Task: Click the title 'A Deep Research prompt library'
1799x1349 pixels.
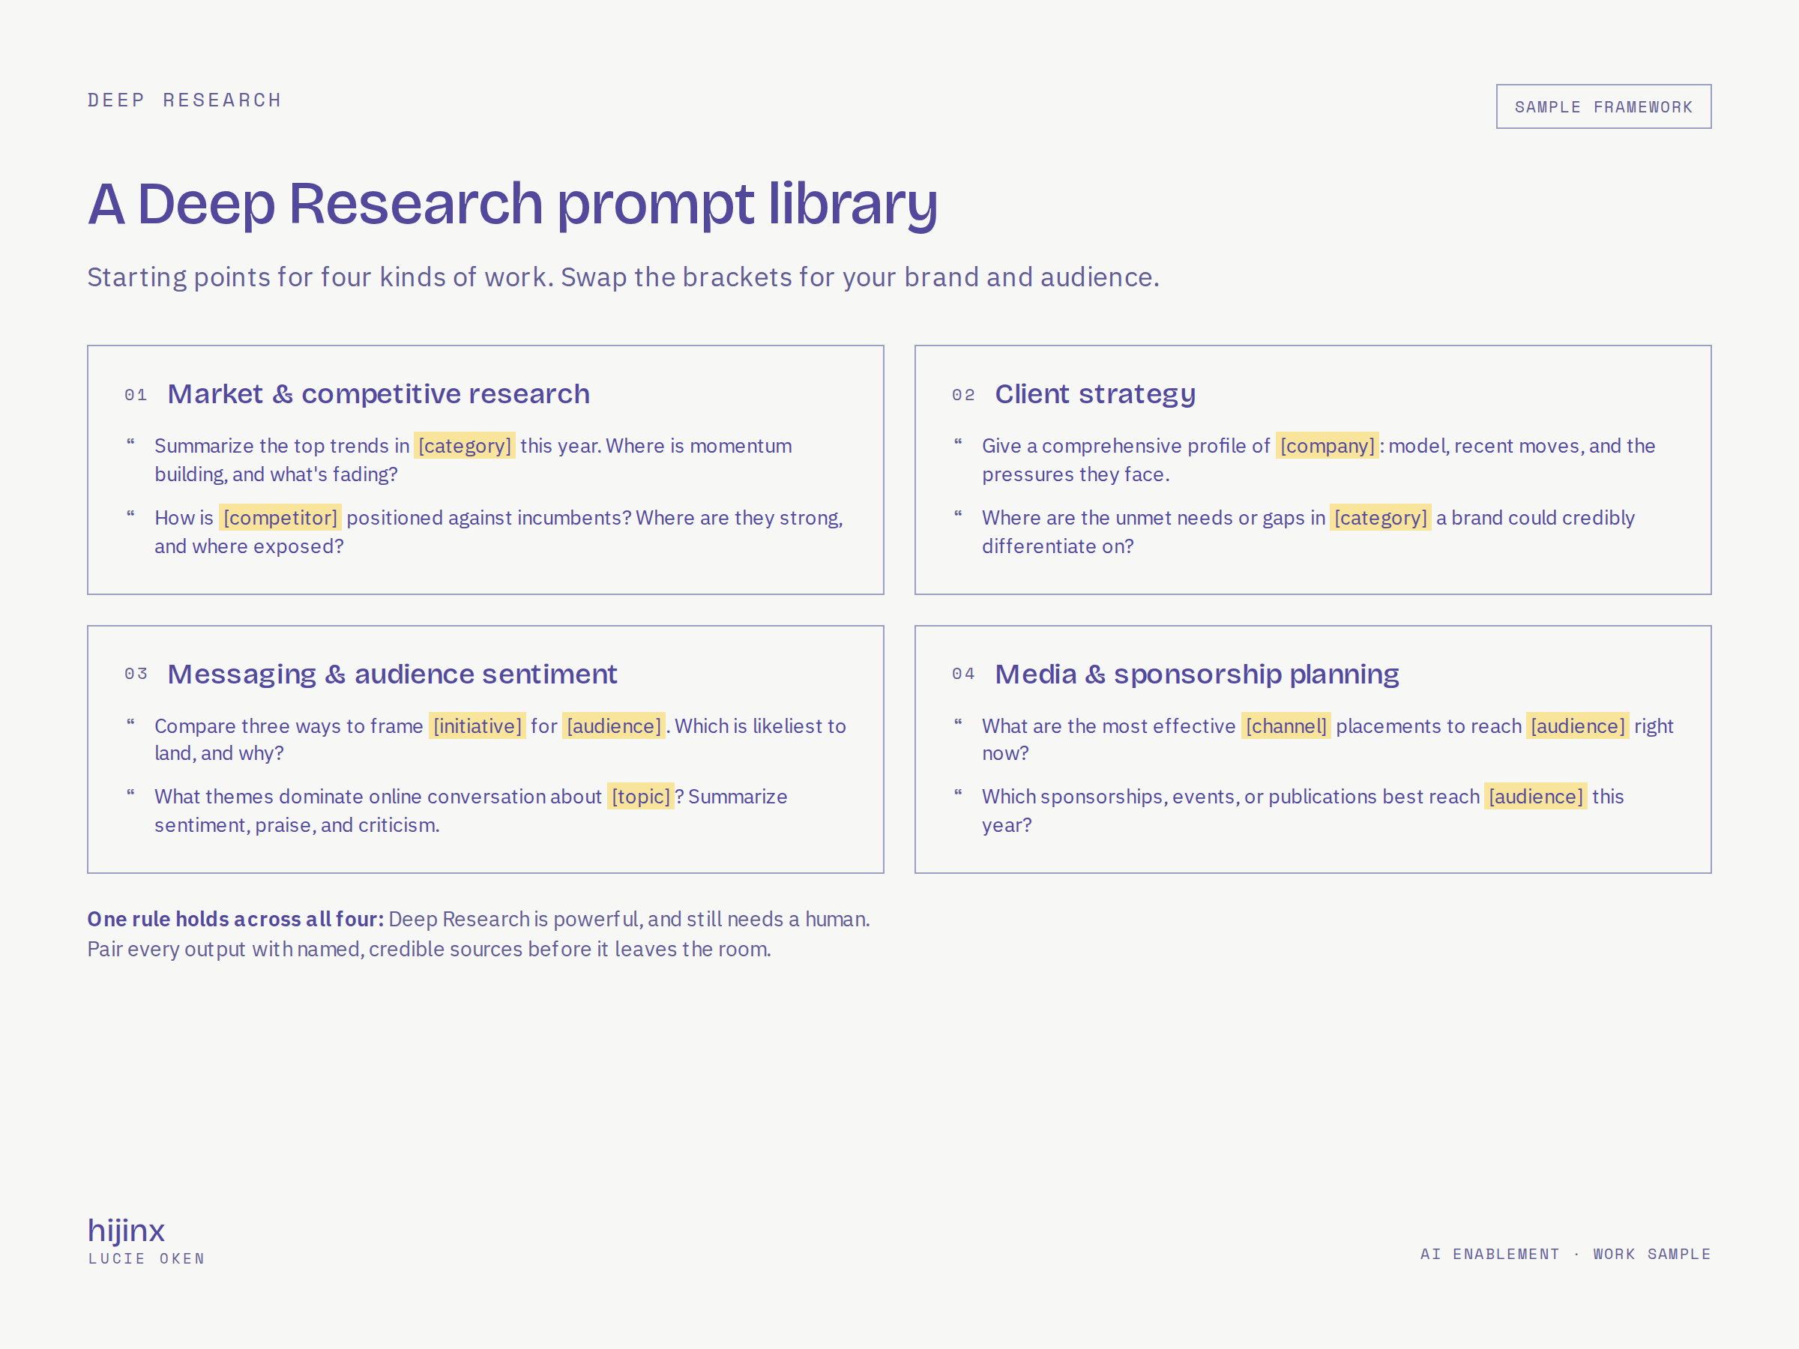Action: tap(513, 203)
